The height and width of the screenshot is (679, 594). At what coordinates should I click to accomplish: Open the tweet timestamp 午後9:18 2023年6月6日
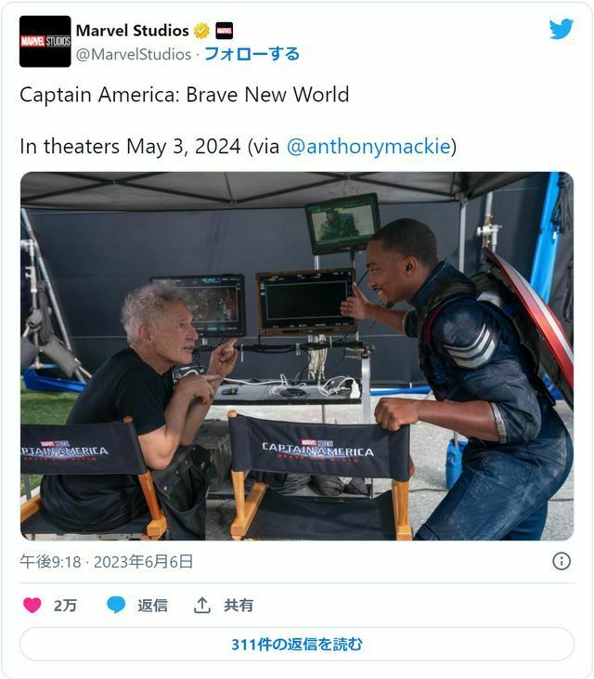[x=107, y=562]
